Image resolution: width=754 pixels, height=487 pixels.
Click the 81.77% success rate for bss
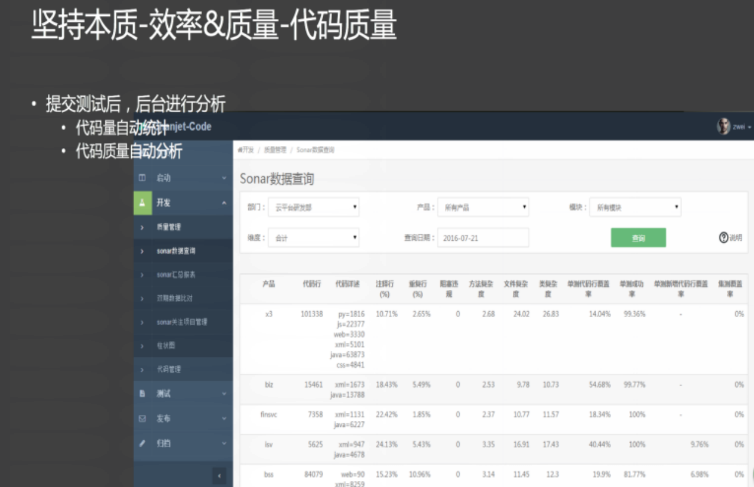(635, 474)
